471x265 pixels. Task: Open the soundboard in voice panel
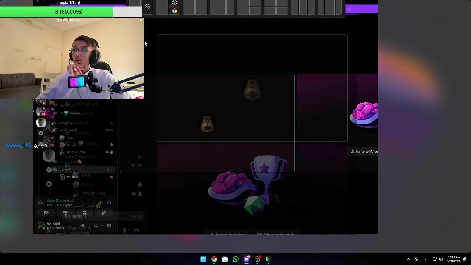[104, 213]
